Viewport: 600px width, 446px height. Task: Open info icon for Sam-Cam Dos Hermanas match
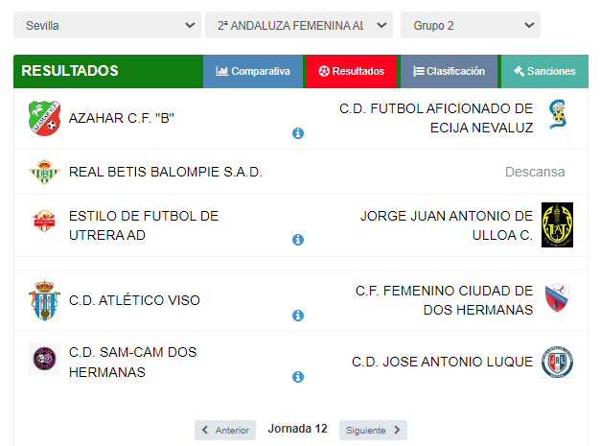tap(298, 377)
